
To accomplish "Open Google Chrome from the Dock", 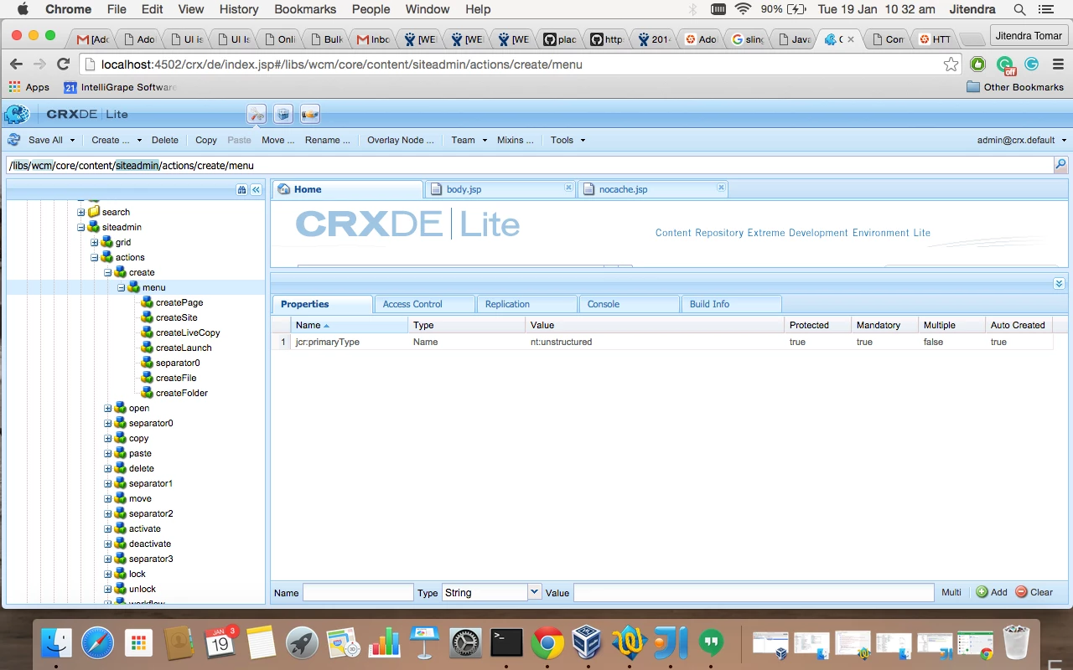I will click(547, 643).
